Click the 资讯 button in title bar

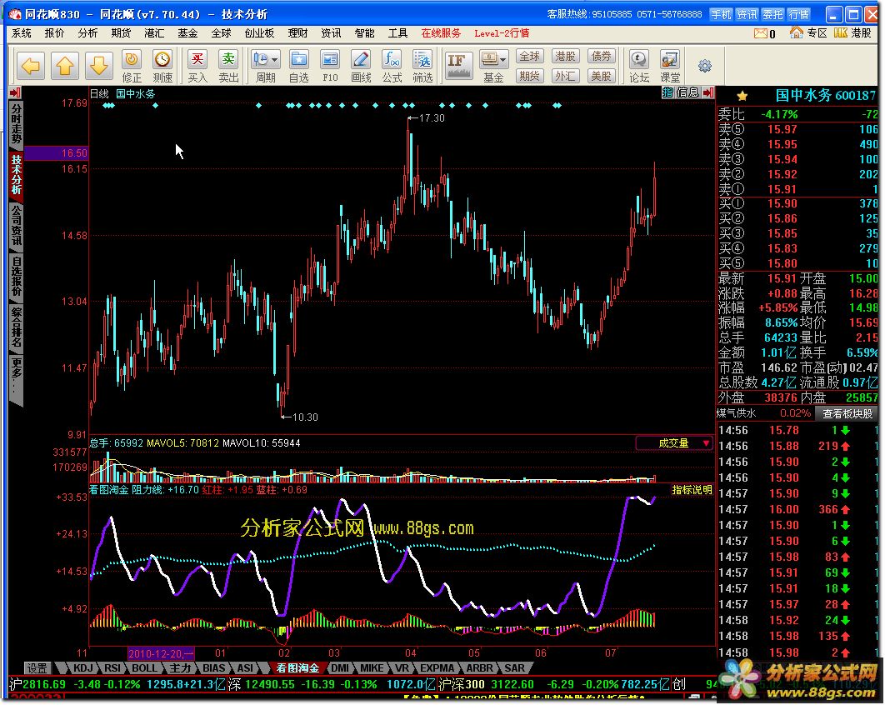click(x=747, y=14)
